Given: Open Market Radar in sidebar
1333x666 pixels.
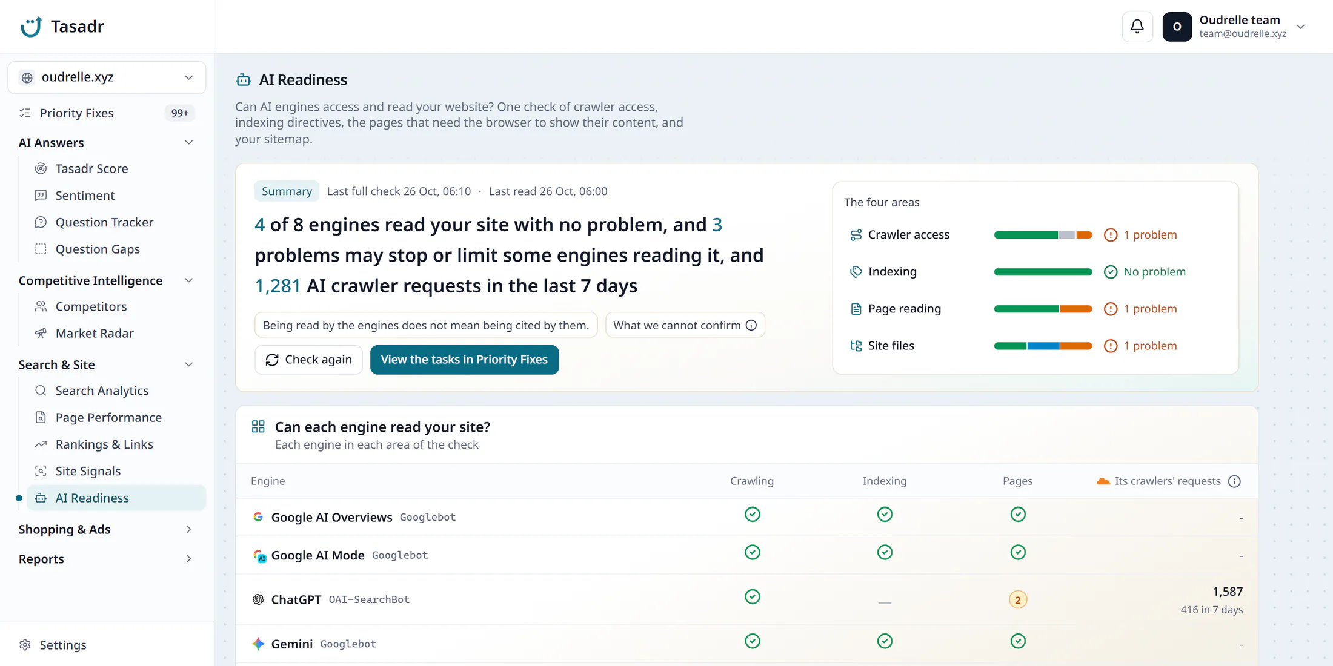Looking at the screenshot, I should click(x=115, y=334).
